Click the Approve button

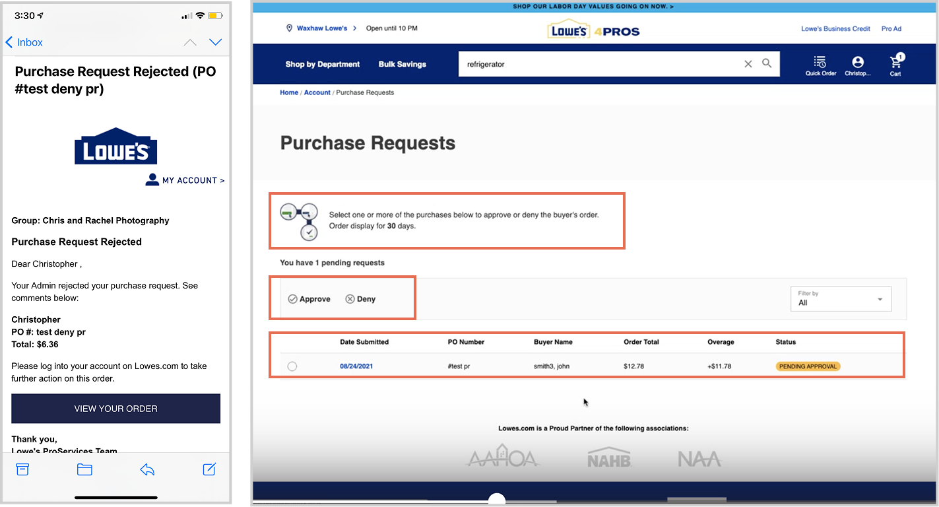pos(309,299)
